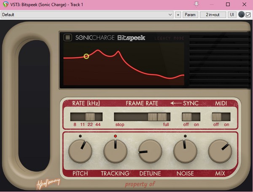
Task: Toggle the Sync off/on switch
Action: 191,117
